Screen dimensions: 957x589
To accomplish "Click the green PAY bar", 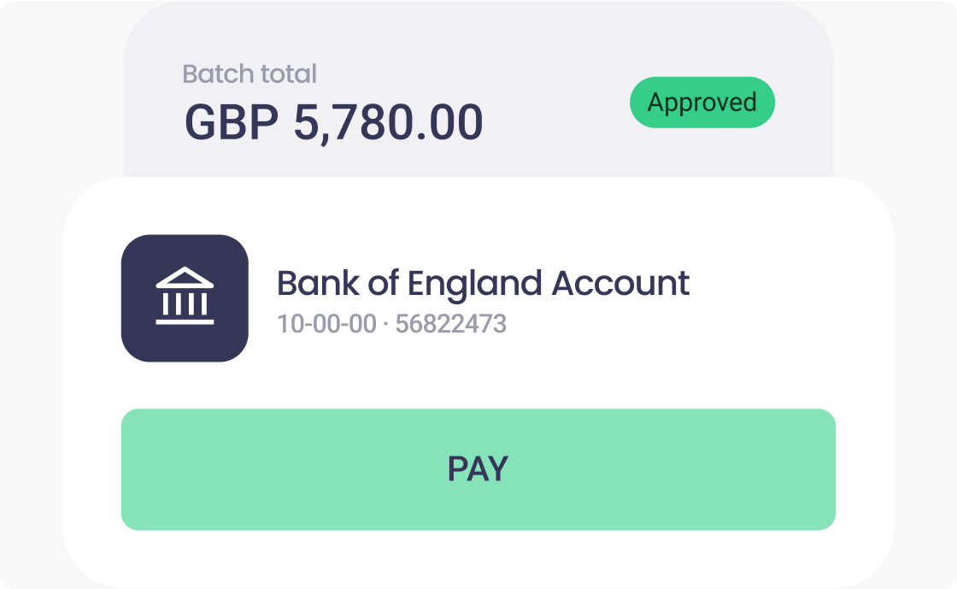I will (x=478, y=468).
